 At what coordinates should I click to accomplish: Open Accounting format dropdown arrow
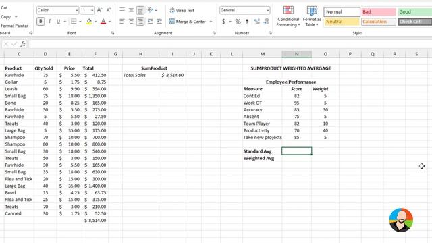tap(230, 22)
